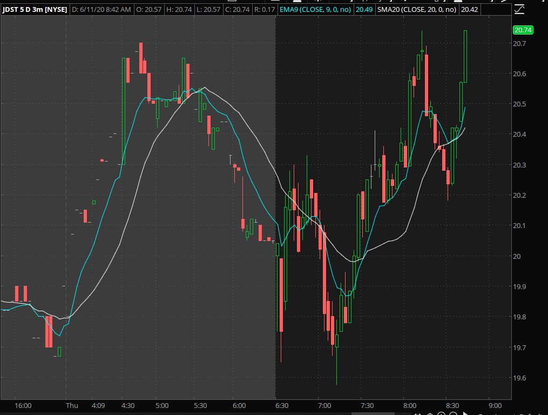This screenshot has width=548, height=415.
Task: Click the 20.6 price axis label
Action: click(519, 74)
